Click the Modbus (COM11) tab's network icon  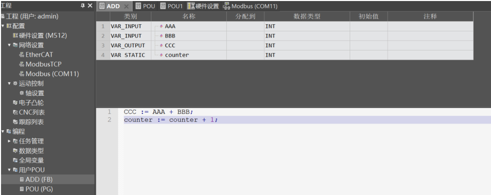click(226, 6)
